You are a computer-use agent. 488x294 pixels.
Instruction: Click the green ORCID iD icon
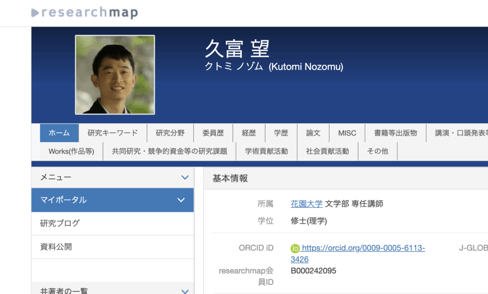[295, 248]
